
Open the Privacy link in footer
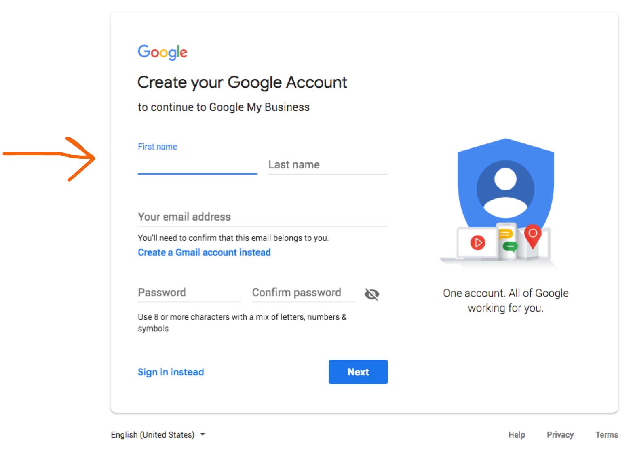pyautogui.click(x=560, y=435)
